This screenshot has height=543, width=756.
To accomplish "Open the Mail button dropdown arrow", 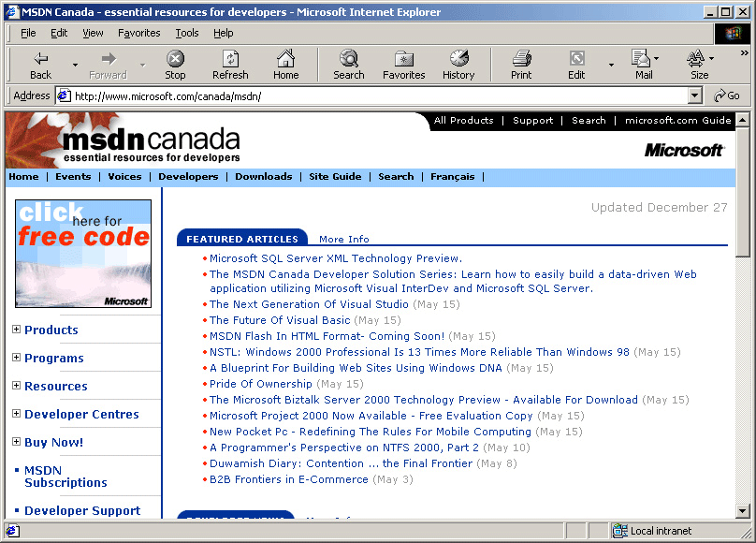I will [656, 59].
